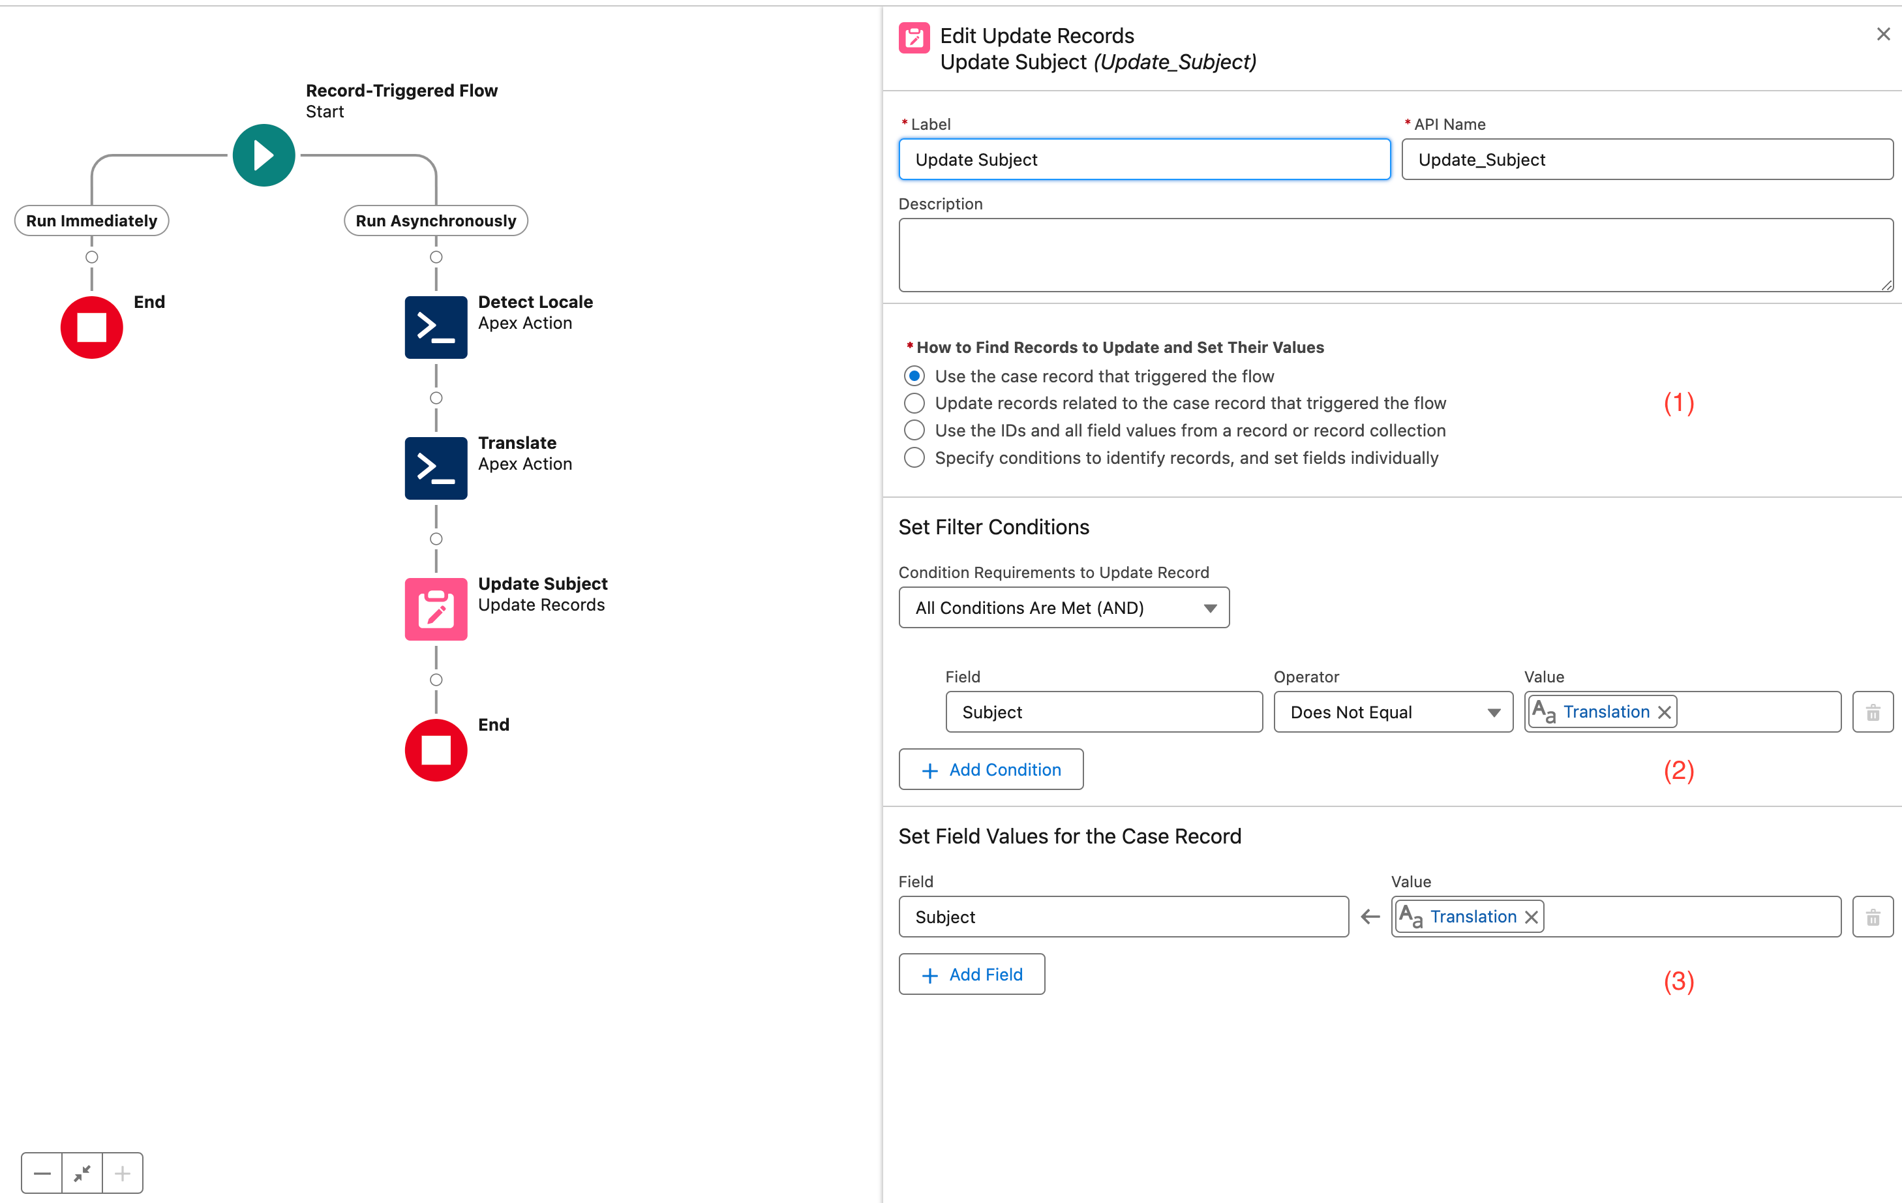Screen dimensions: 1902x1203
Task: Click the Add Condition button
Action: point(991,769)
